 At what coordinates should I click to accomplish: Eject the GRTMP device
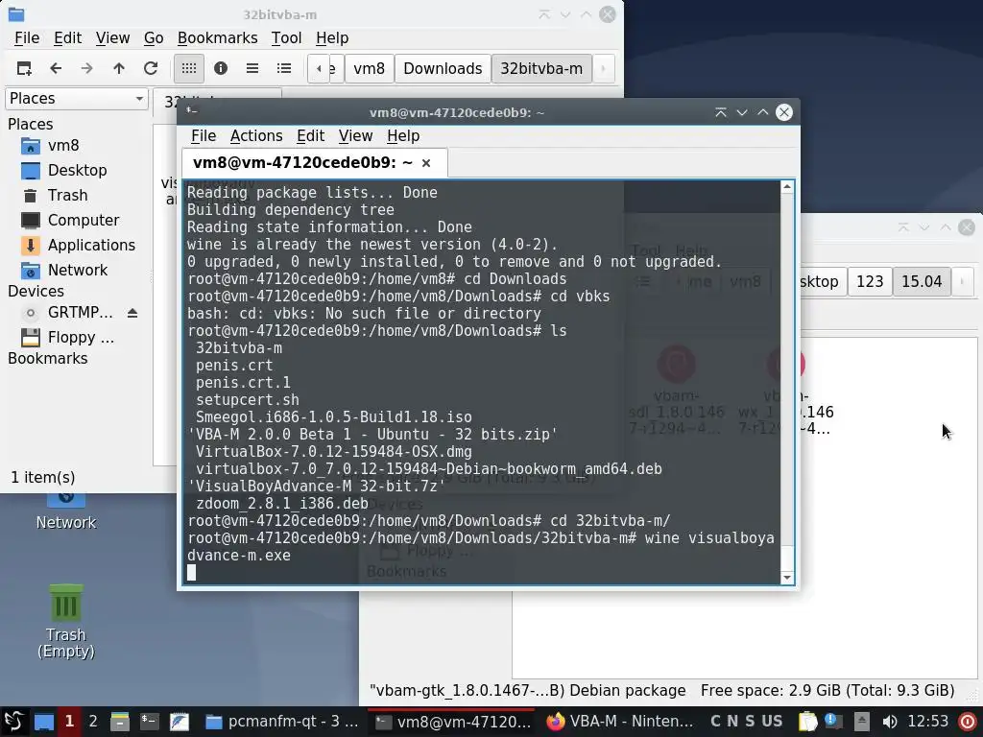(x=132, y=313)
